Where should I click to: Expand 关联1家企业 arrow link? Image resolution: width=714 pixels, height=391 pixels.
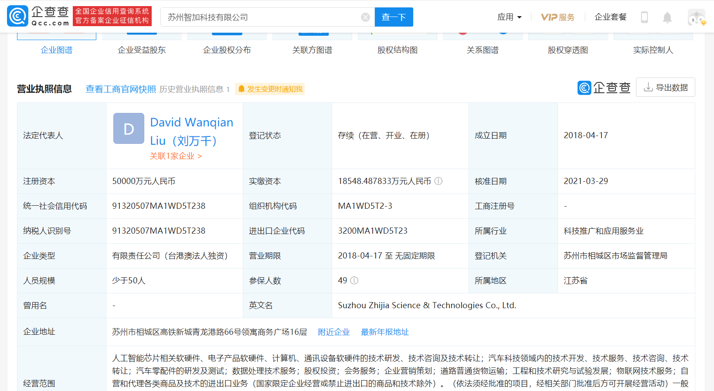(176, 156)
